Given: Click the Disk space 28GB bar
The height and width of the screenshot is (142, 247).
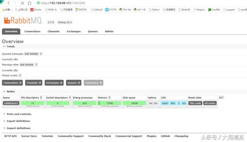Looking at the screenshot, I should click(134, 103).
